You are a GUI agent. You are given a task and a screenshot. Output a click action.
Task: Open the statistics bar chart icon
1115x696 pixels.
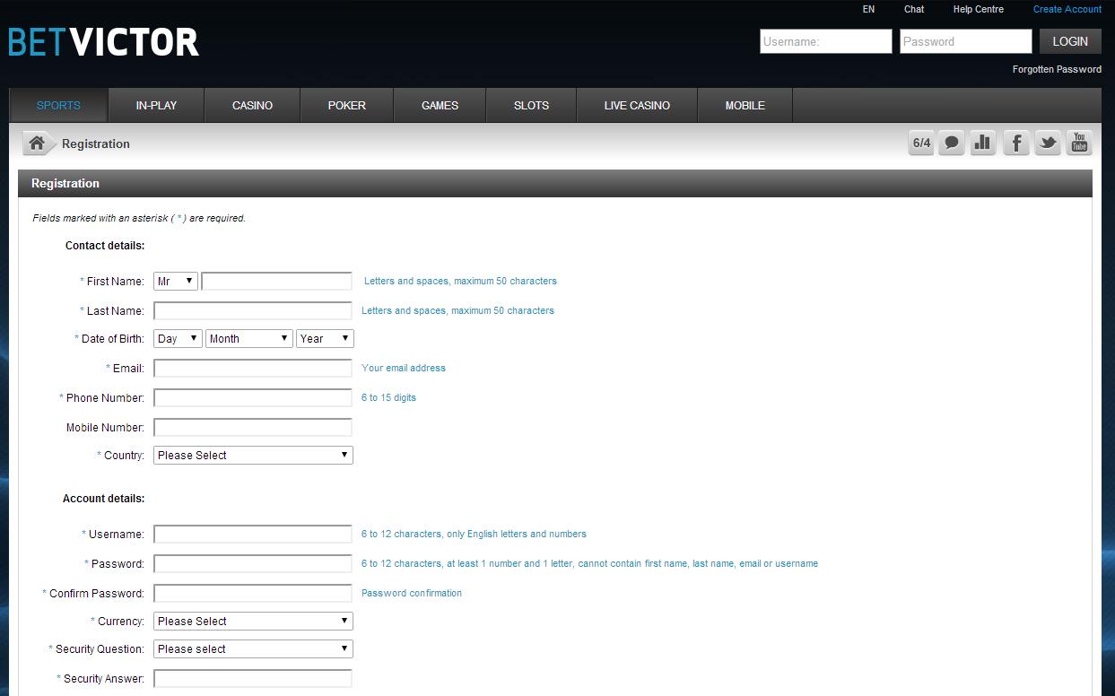point(983,143)
